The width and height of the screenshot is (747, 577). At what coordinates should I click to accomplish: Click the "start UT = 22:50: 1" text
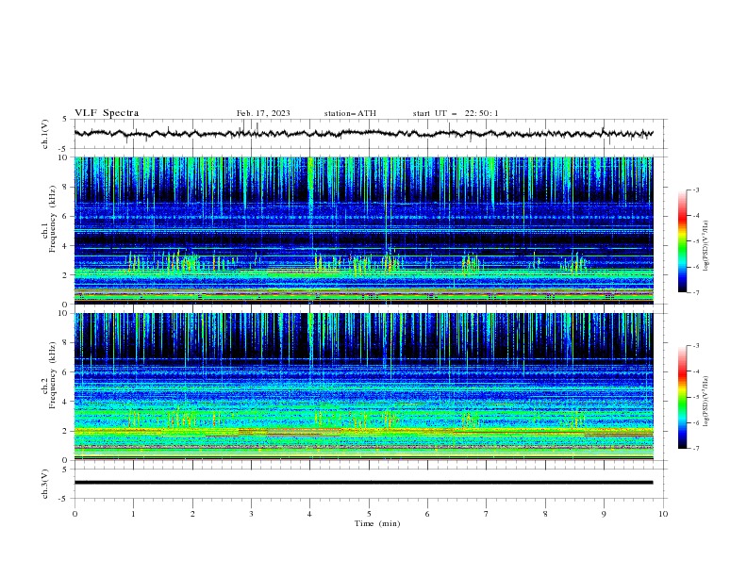point(456,113)
